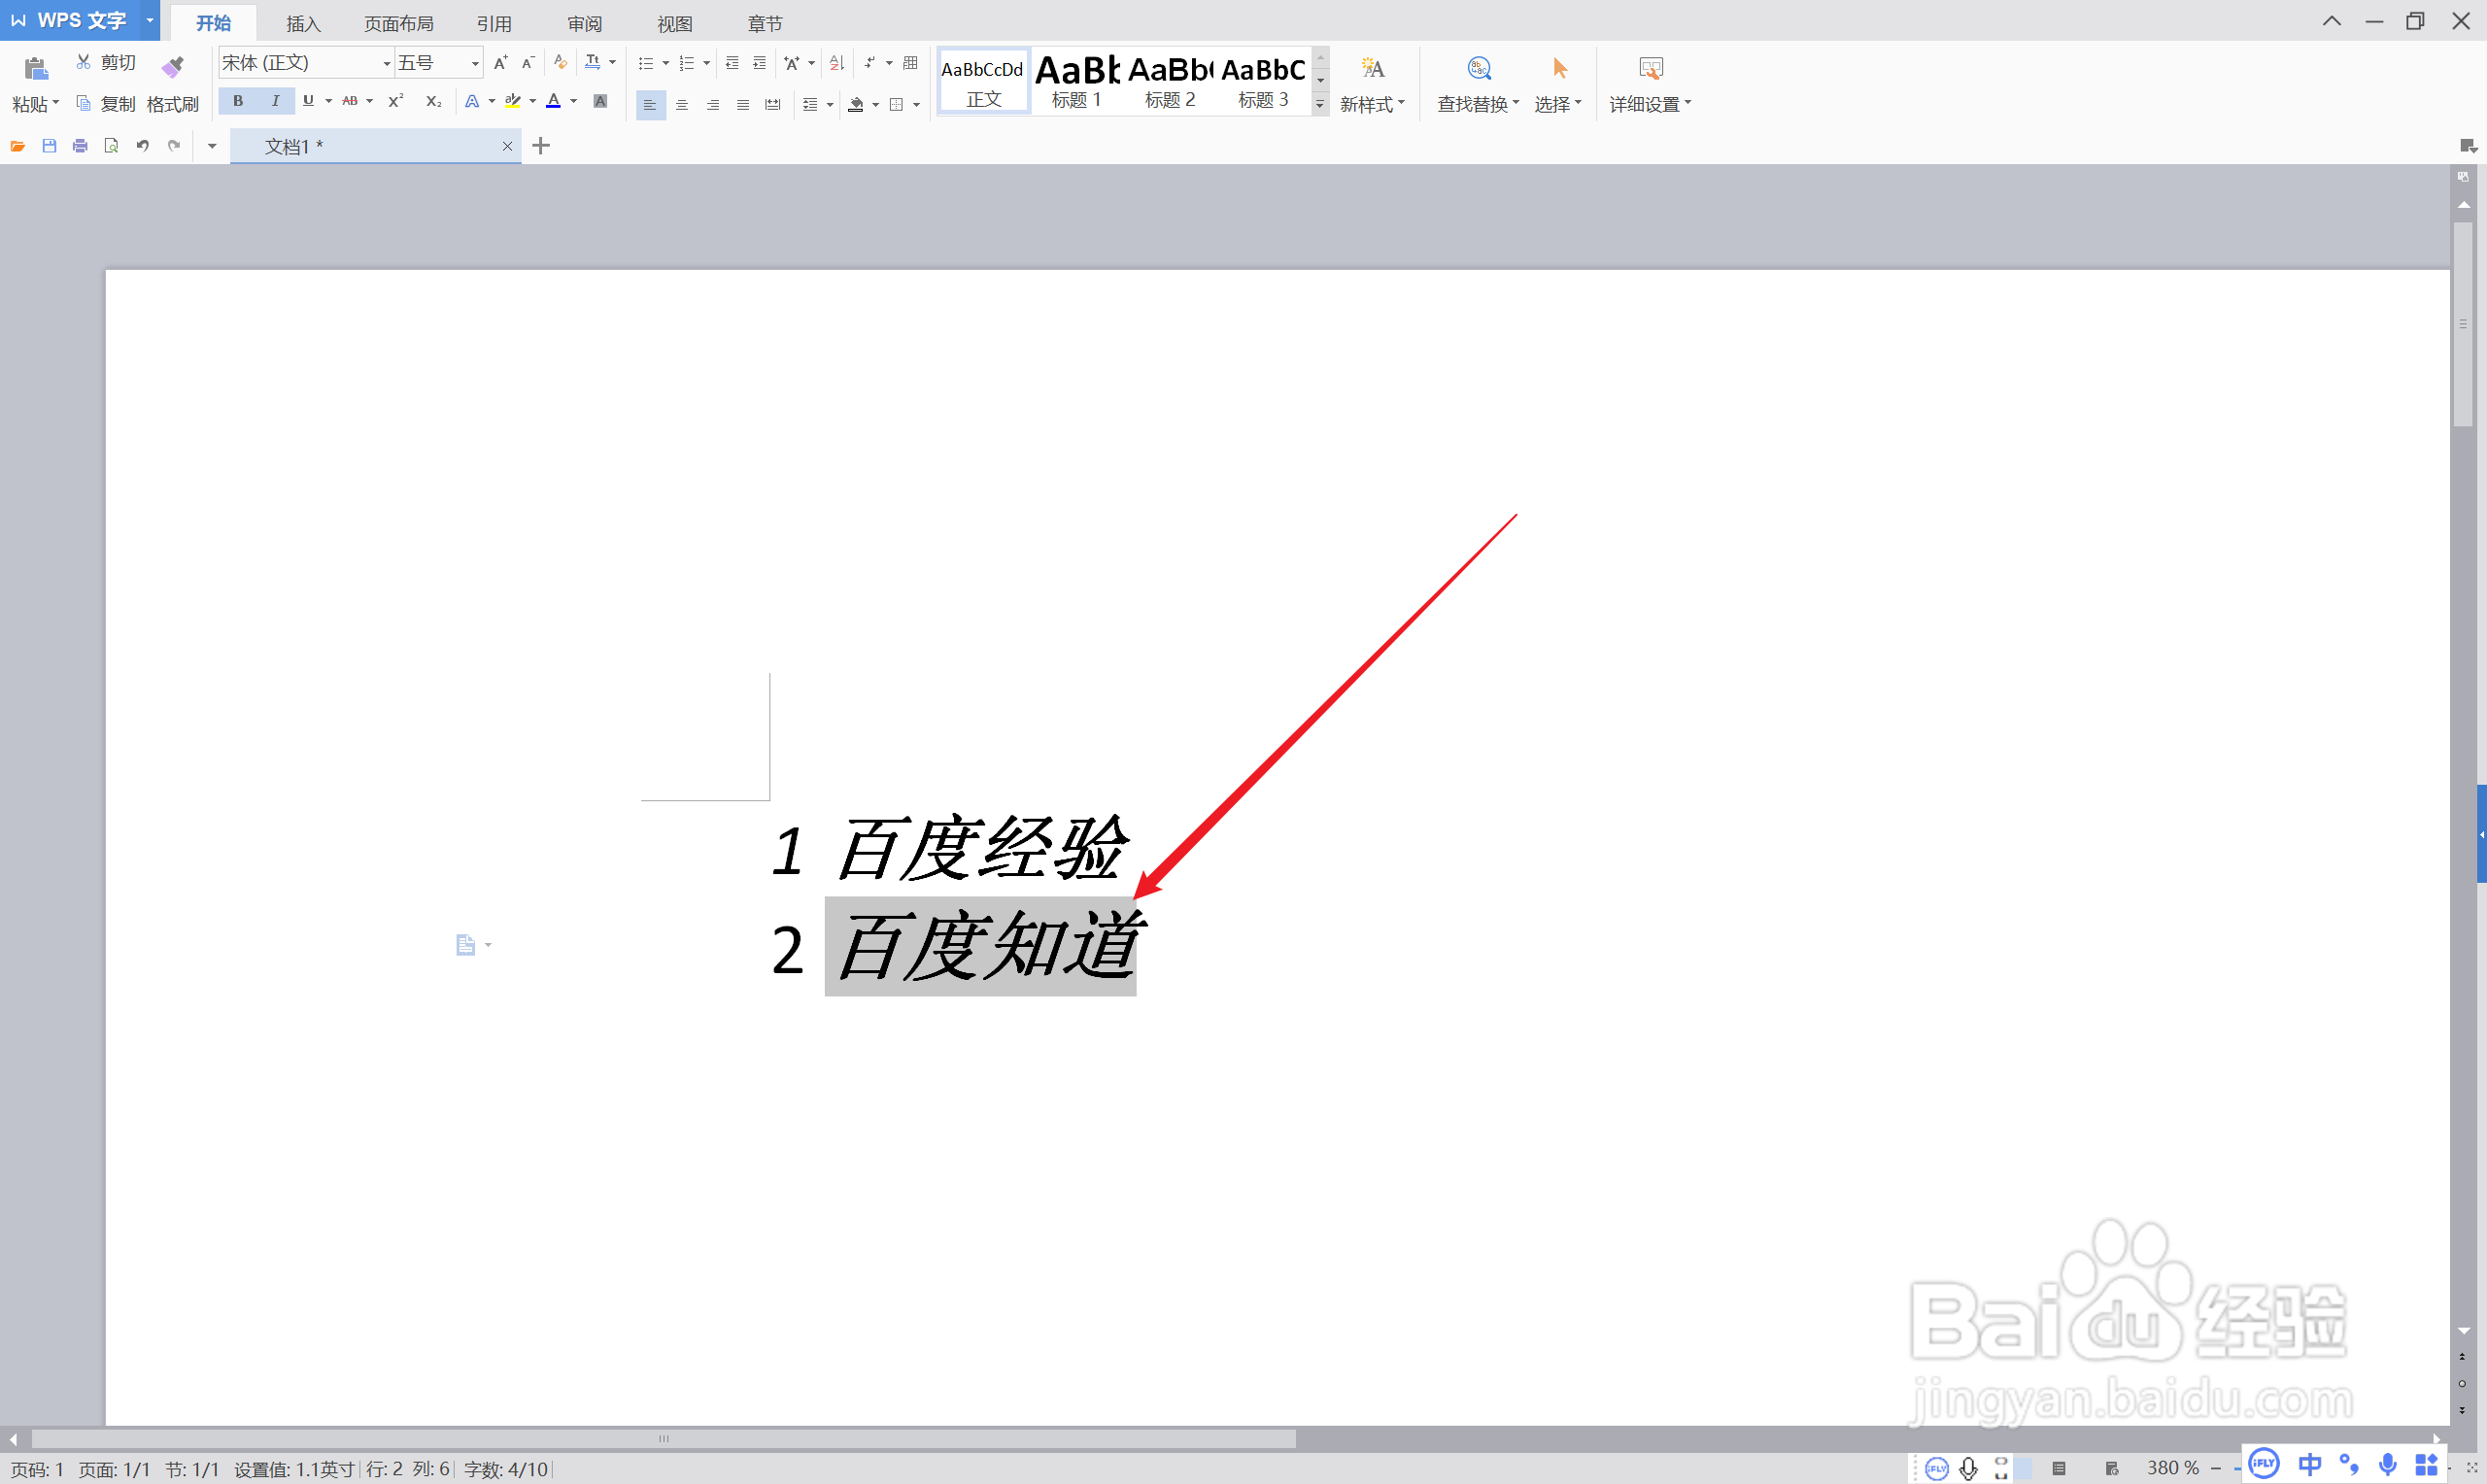Click the distributed alignment icon
The image size is (2487, 1484).
click(773, 104)
